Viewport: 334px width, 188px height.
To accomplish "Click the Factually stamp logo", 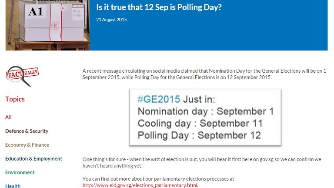I will pyautogui.click(x=22, y=75).
